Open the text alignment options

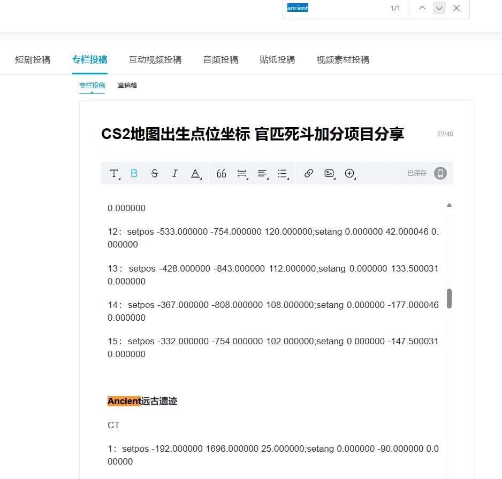[263, 174]
